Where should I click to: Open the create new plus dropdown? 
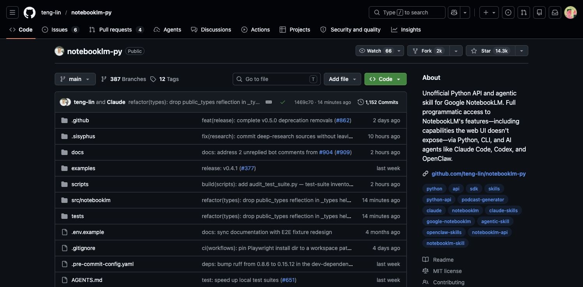[489, 12]
